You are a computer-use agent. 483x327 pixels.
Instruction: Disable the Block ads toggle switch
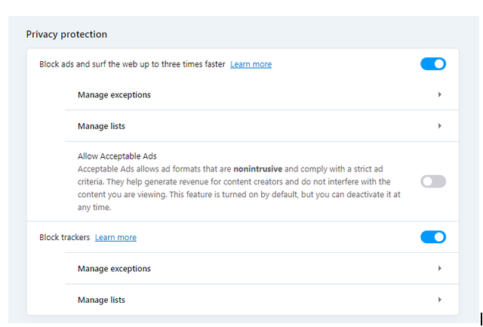point(433,63)
